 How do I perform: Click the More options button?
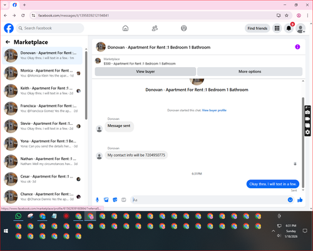pyautogui.click(x=250, y=72)
